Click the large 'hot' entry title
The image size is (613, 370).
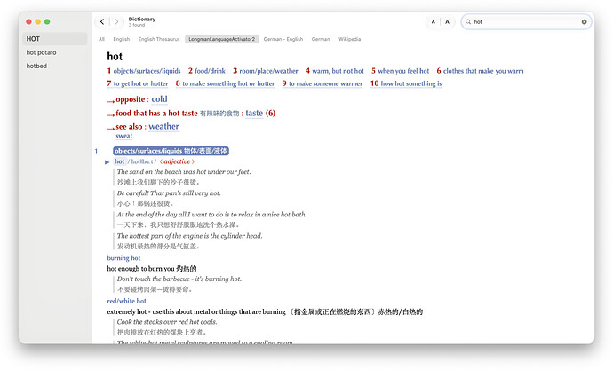115,57
